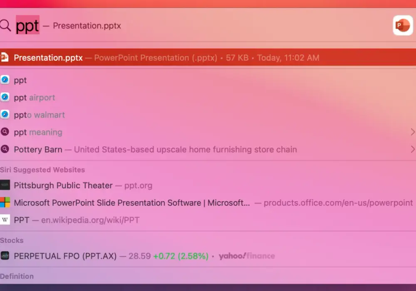Select the 'ppt airport' suggestion
This screenshot has height=291, width=416.
tap(208, 98)
